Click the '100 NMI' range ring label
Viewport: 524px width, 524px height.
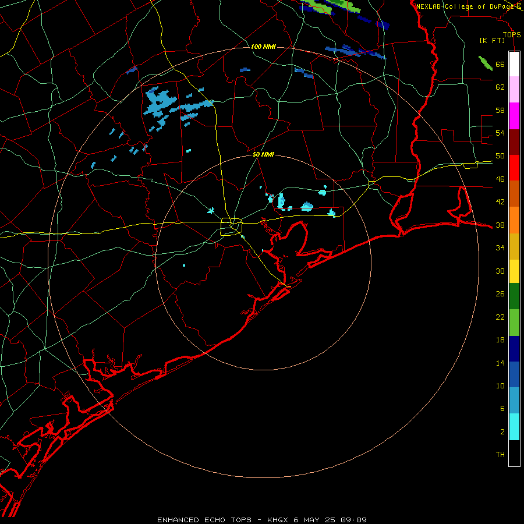point(263,47)
